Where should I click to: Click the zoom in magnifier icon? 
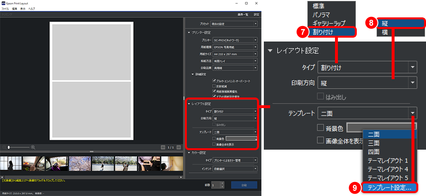(33, 147)
